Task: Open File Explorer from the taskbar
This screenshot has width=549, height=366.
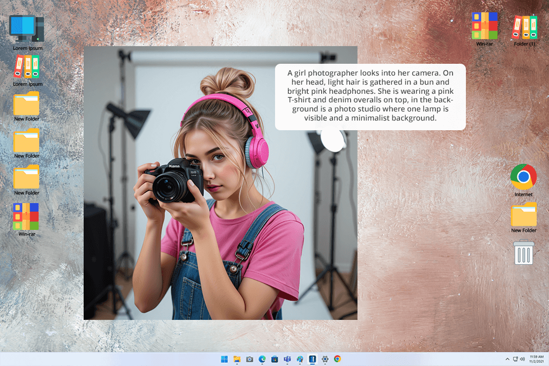Action: pos(237,359)
